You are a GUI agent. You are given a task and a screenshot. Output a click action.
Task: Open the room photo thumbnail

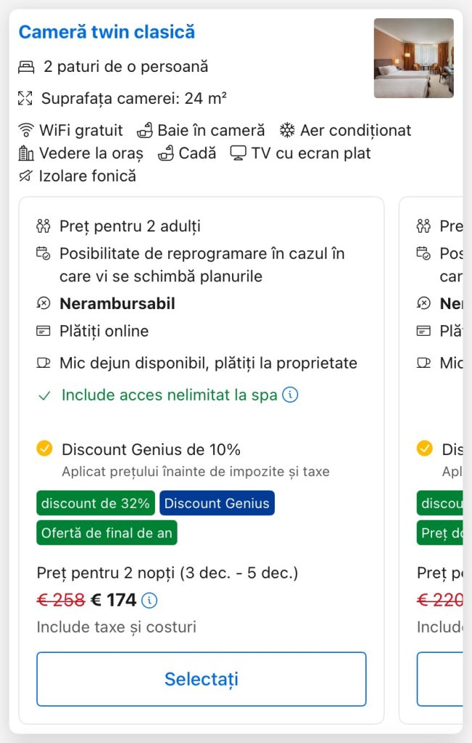(413, 58)
